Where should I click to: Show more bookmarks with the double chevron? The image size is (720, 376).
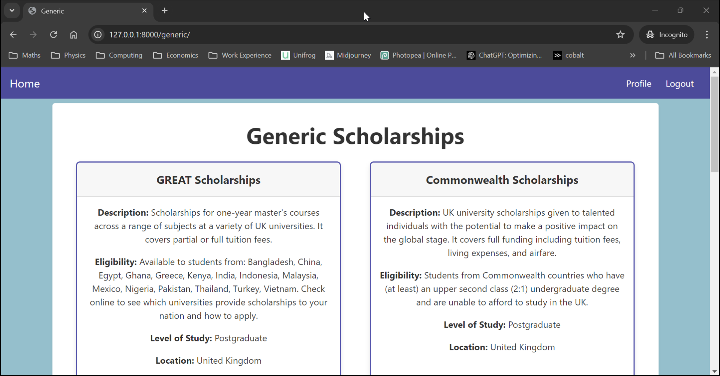tap(633, 55)
